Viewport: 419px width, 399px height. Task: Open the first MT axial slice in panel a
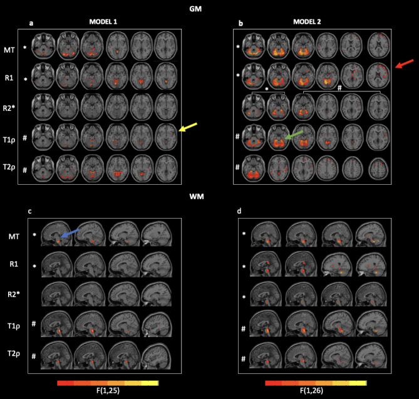[43, 46]
